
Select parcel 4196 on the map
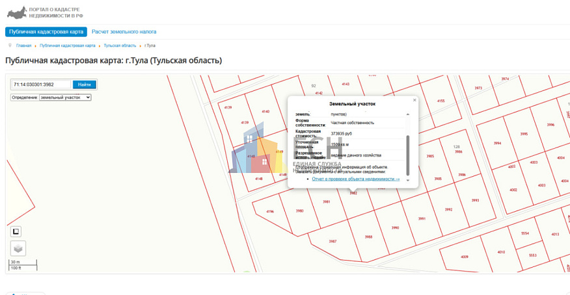point(270,211)
